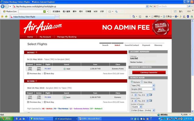This screenshot has width=194, height=121.
Task: Click the Windows Live toolbar search field
Action: pos(31,11)
